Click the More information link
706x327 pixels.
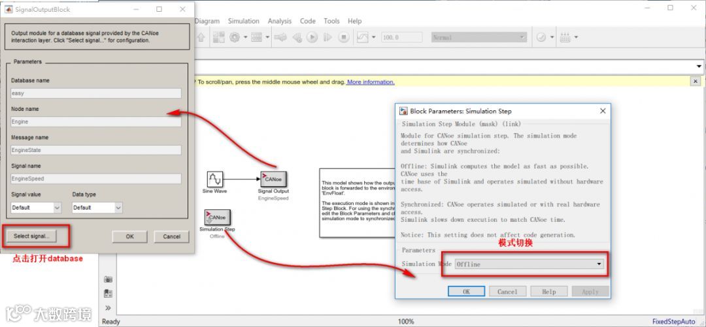point(371,82)
